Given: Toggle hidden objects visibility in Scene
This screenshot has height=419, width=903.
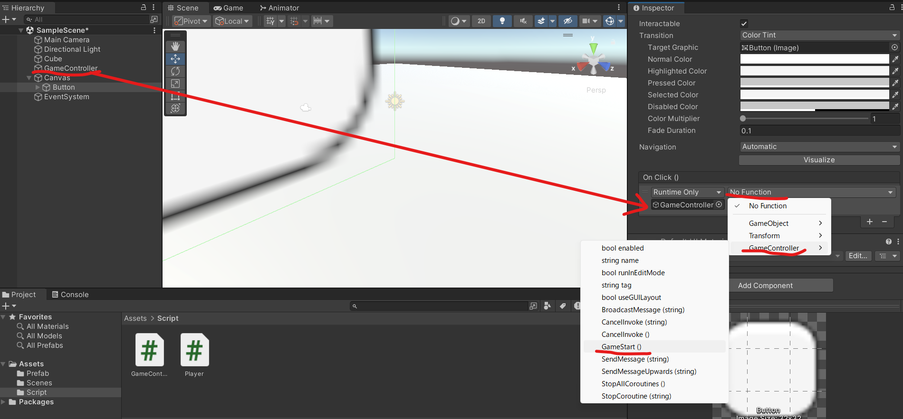Looking at the screenshot, I should 568,21.
